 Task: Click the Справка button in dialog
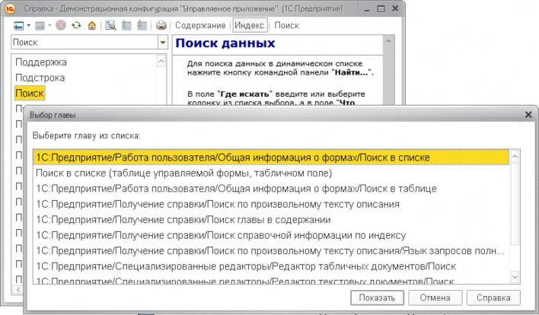tap(493, 297)
